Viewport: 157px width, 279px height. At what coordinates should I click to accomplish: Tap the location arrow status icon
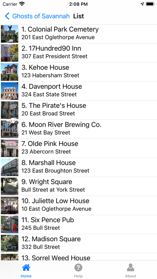pos(142,4)
